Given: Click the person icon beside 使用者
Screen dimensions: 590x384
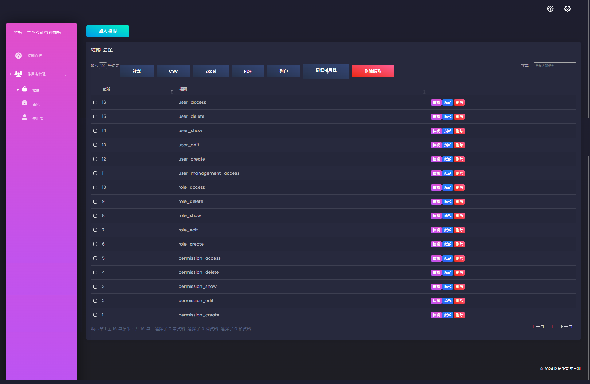Looking at the screenshot, I should coord(25,117).
